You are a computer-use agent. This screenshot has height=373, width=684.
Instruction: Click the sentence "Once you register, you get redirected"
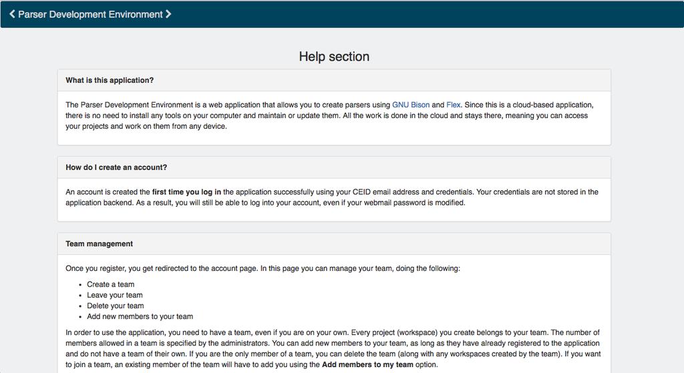click(263, 268)
